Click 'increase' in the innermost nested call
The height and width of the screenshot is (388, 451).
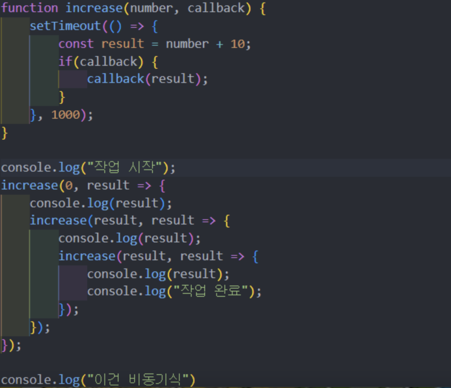[87, 256]
